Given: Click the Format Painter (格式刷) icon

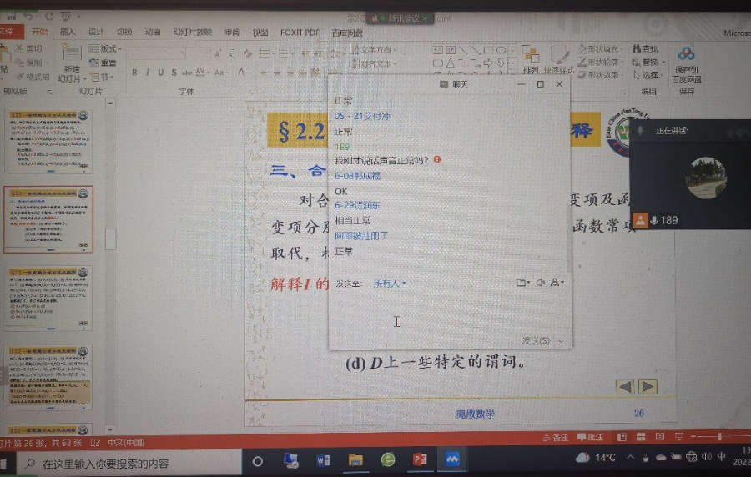Looking at the screenshot, I should coord(20,76).
